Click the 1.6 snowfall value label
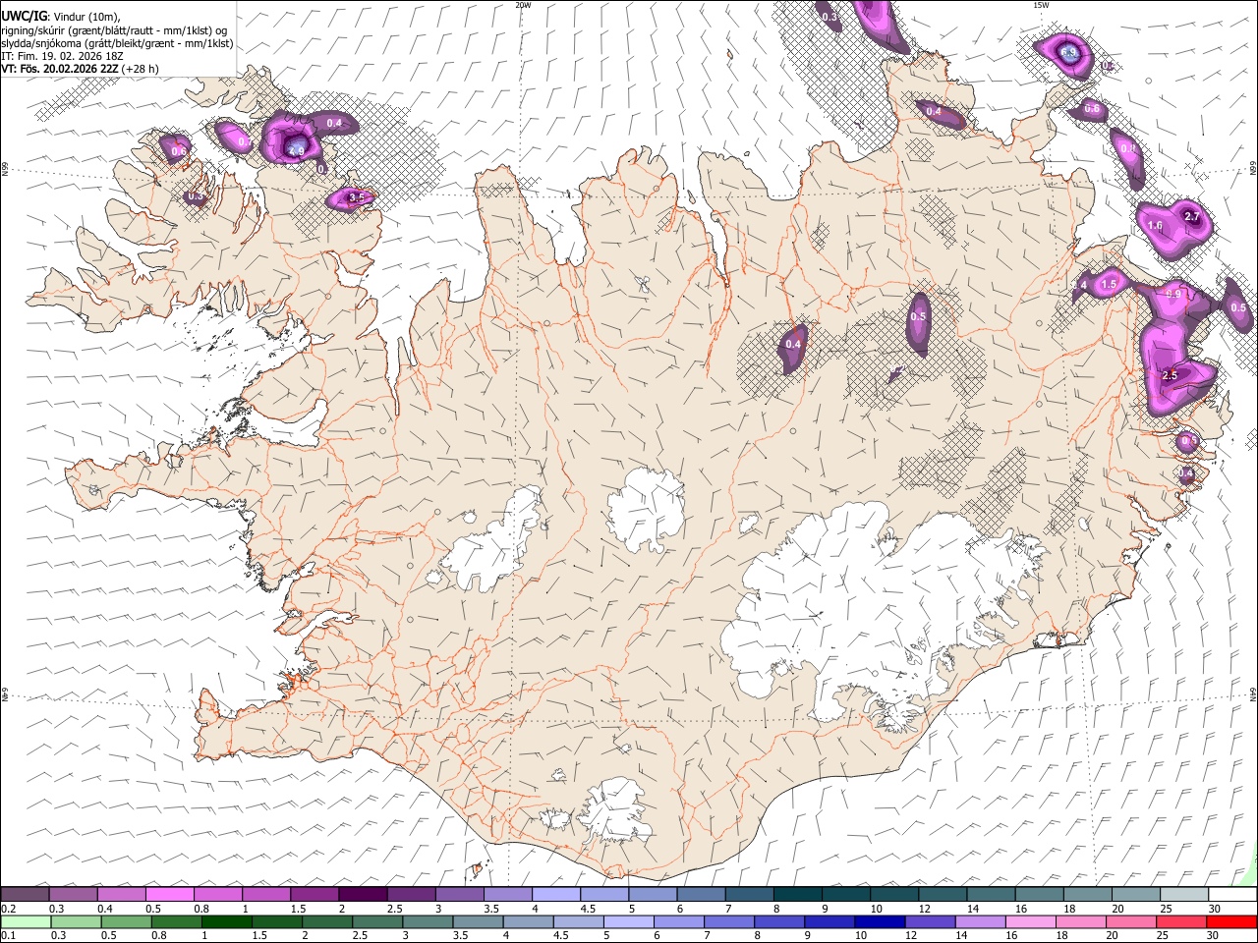 point(1155,225)
